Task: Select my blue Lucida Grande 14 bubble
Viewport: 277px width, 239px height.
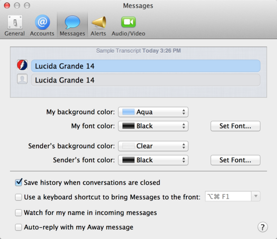Action: [146, 66]
